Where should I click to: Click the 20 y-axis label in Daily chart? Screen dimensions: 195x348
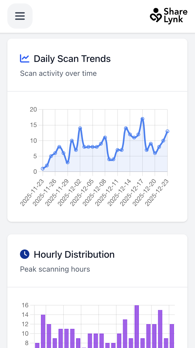[33, 109]
